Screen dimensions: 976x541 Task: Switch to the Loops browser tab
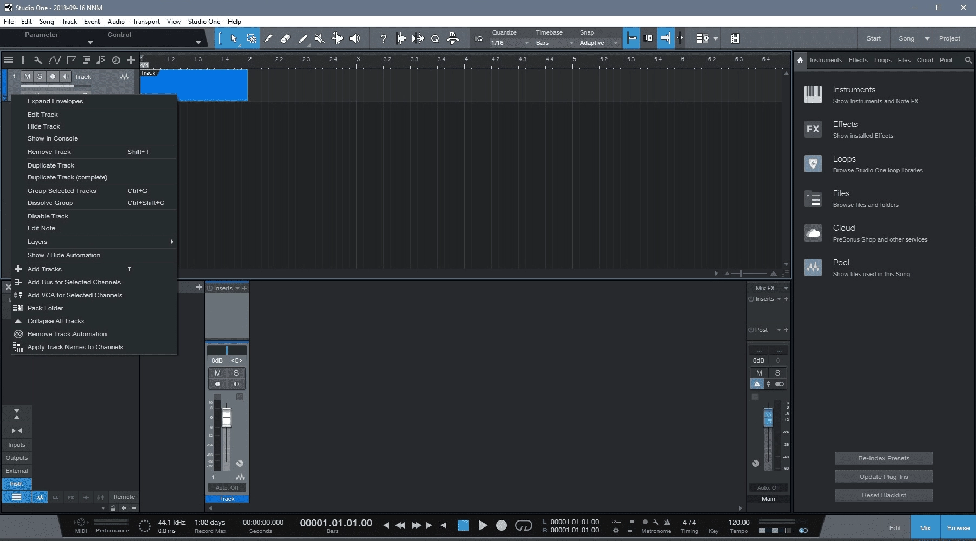pos(882,60)
